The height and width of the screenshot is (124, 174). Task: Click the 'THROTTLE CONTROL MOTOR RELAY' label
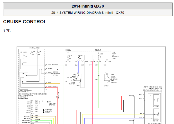26,91
